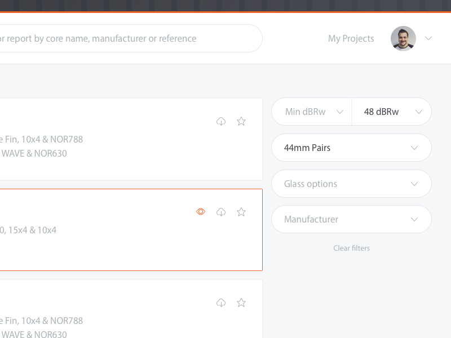Open the Manufacturer filter dropdown
Image resolution: width=451 pixels, height=338 pixels.
(x=351, y=219)
